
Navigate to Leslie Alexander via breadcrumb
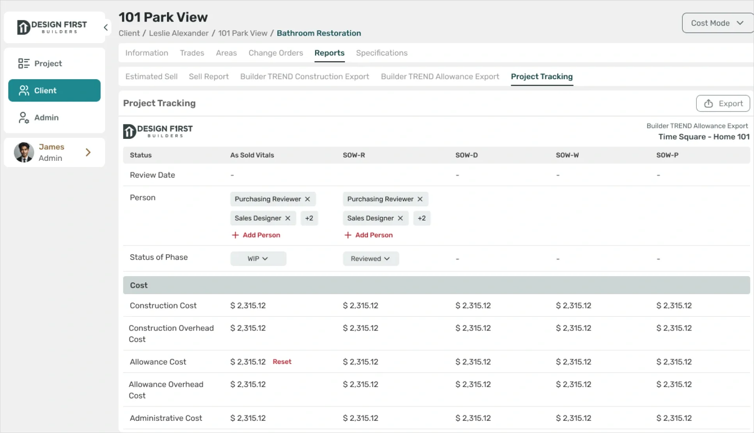[x=178, y=33]
